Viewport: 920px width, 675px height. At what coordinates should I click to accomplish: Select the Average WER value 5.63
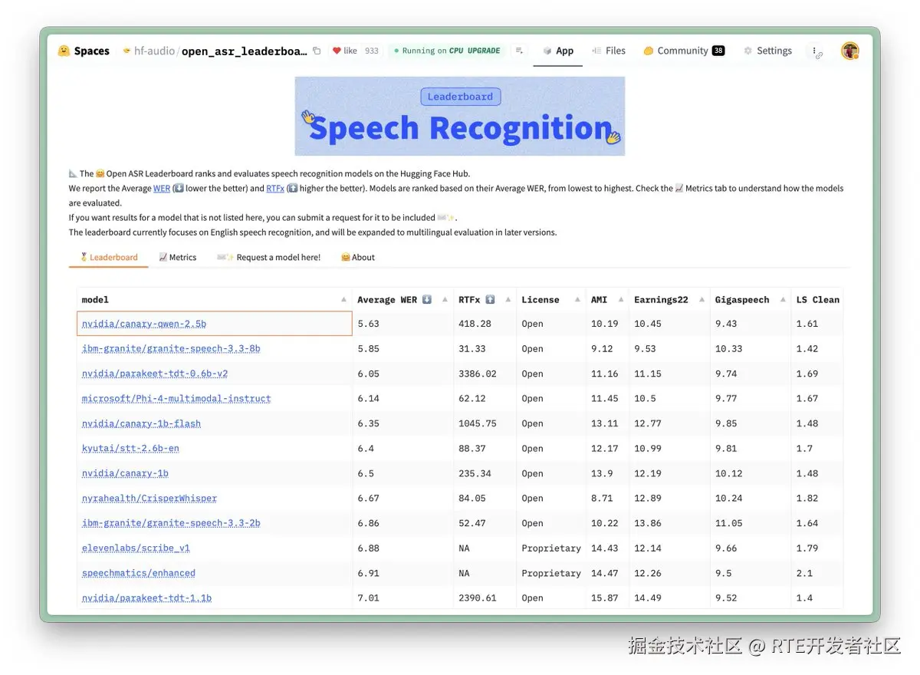tap(368, 324)
